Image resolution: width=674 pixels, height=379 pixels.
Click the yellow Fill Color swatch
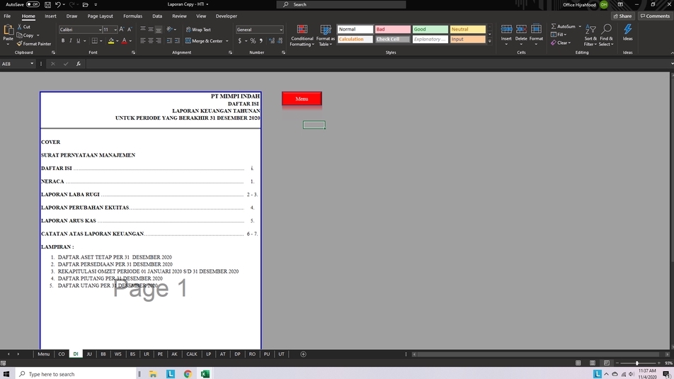pos(111,41)
